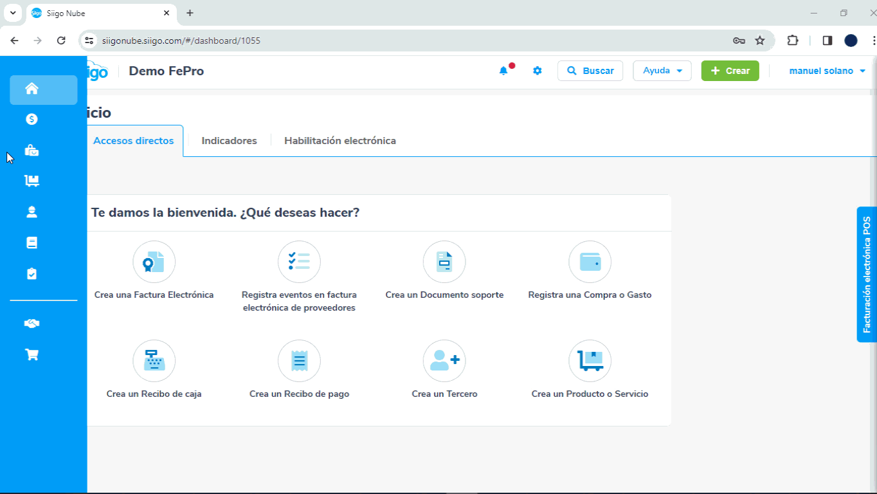Click the Crea un Producto o Servicio label
This screenshot has width=877, height=494.
590,394
